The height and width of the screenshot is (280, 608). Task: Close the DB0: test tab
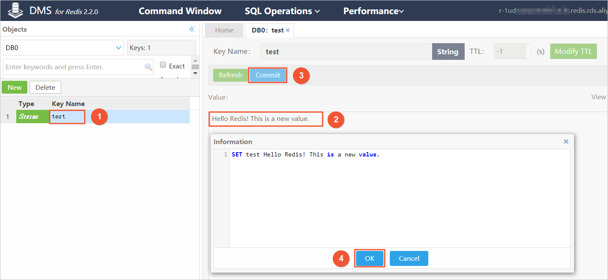click(288, 30)
